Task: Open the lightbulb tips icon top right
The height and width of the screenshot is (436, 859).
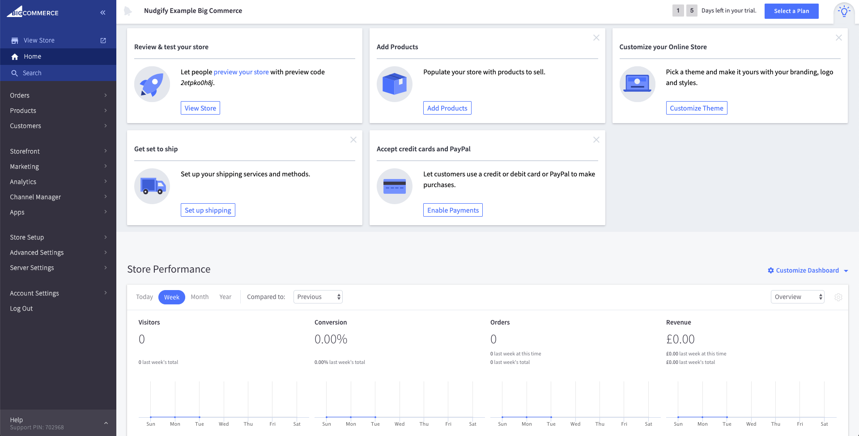Action: 844,11
